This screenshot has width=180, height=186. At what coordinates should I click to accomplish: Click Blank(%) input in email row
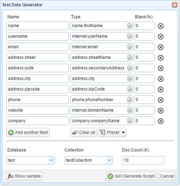coord(144,47)
